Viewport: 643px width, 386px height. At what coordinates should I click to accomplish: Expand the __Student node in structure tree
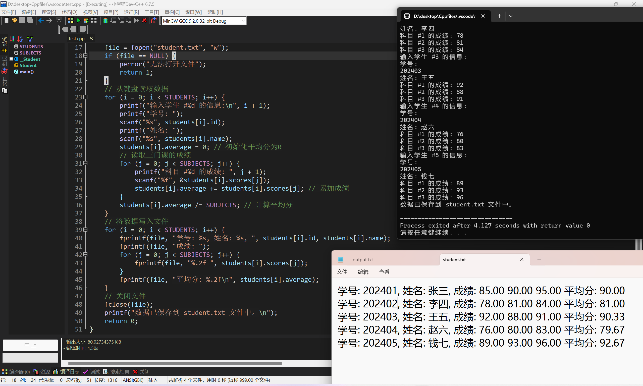[x=11, y=59]
